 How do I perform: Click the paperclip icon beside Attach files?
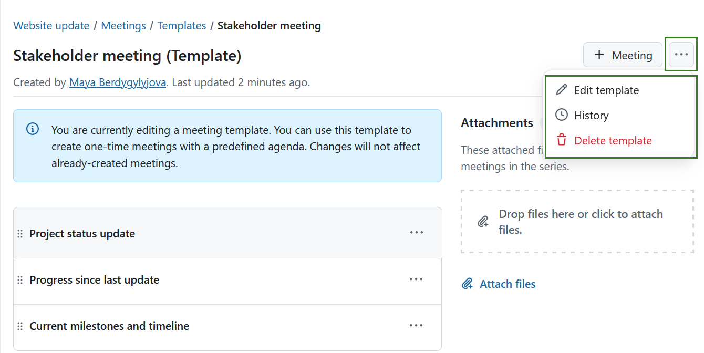(467, 284)
